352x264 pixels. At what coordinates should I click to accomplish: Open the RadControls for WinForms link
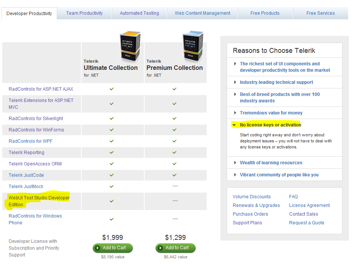pyautogui.click(x=36, y=130)
